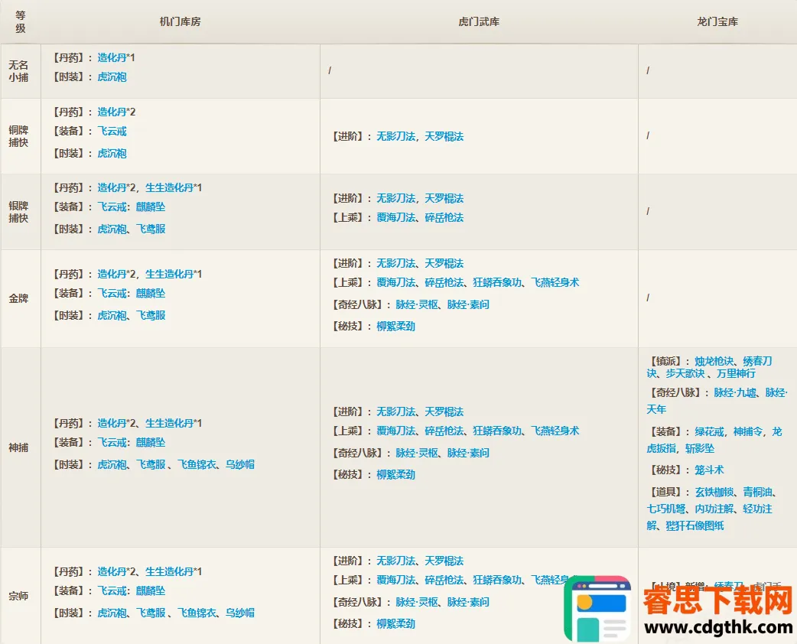797x644 pixels.
Task: Open 碎岳枪法 in 银牌捕快 row
Action: pyautogui.click(x=444, y=218)
